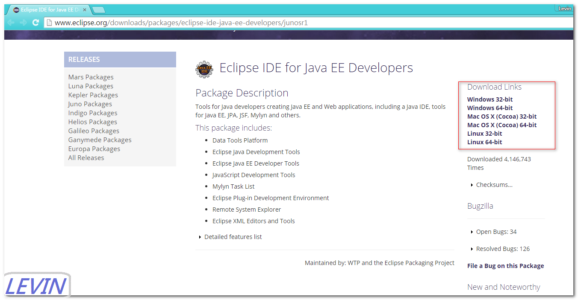The image size is (578, 300).
Task: Download the Windows 32-bit package
Action: [490, 99]
